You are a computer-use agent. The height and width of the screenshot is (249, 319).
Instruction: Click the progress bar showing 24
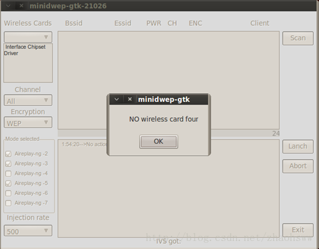point(169,133)
